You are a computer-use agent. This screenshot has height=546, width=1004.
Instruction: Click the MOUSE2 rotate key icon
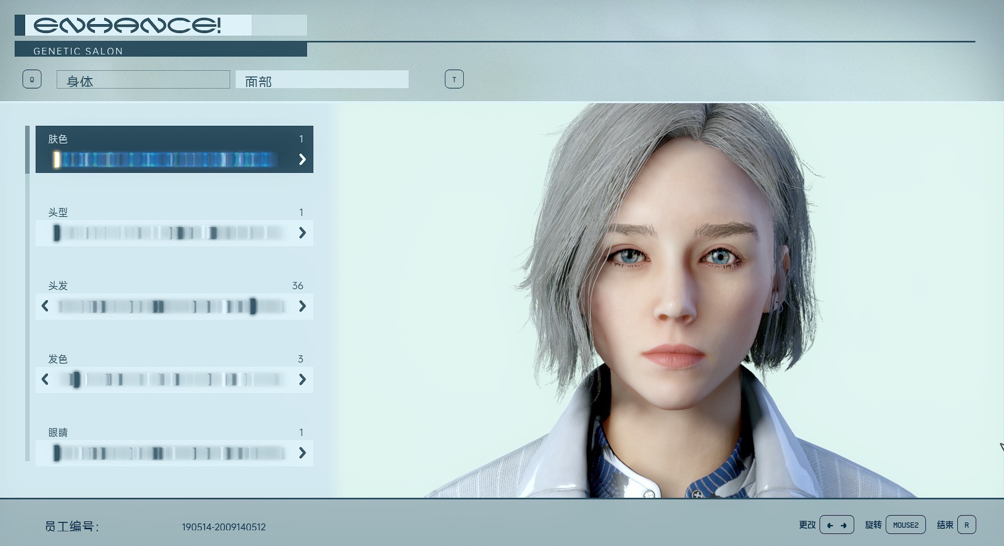click(905, 525)
